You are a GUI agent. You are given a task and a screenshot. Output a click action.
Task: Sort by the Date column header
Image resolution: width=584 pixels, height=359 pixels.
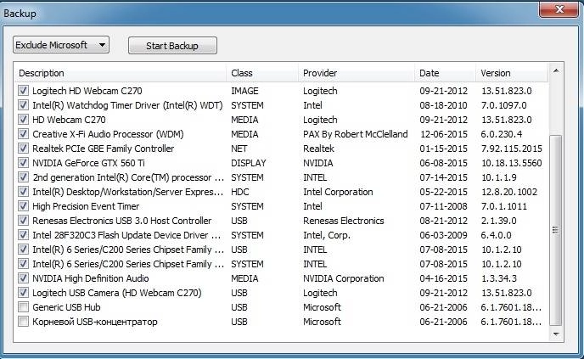tap(445, 73)
